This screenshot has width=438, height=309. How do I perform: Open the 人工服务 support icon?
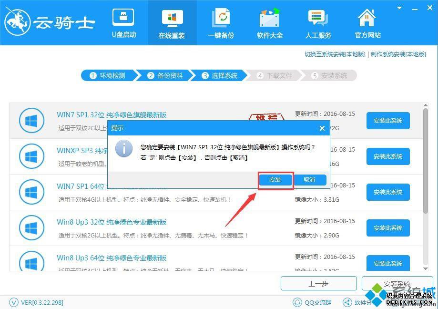pyautogui.click(x=318, y=18)
